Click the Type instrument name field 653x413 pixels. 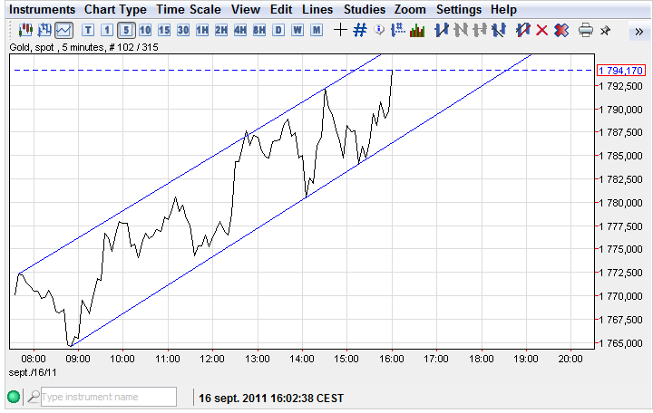pos(107,397)
